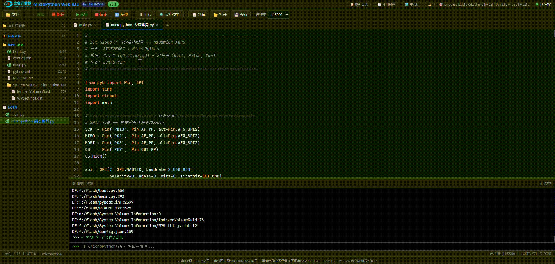Open boot.py in device files

[x=19, y=51]
